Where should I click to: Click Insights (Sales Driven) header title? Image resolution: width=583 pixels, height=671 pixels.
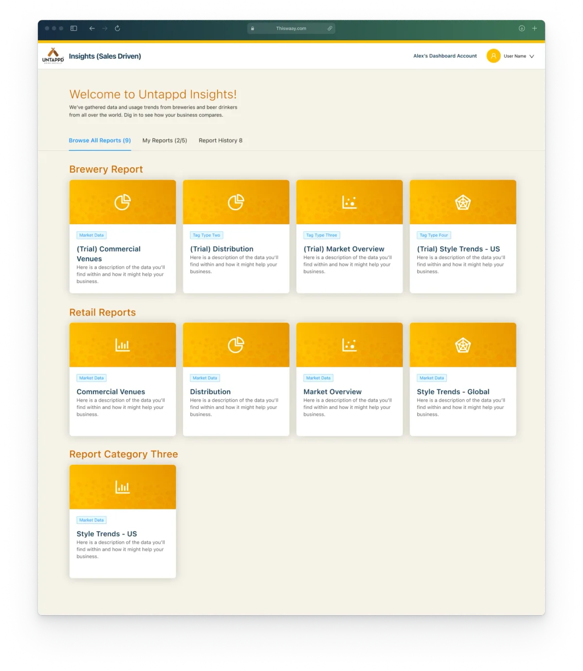point(105,56)
